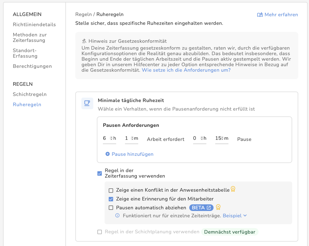The height and width of the screenshot is (246, 309).
Task: Click the work hours stepper arrows showing 6
Action: 111,138
